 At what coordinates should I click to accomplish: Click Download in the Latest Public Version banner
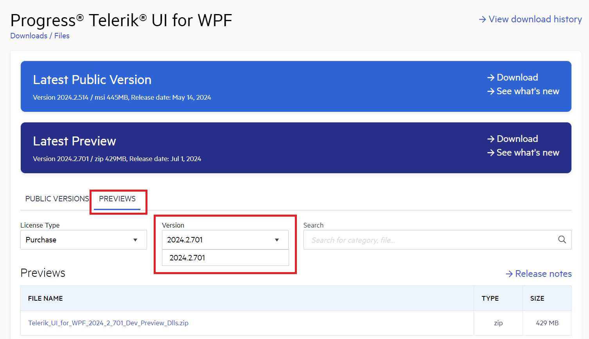click(x=517, y=77)
